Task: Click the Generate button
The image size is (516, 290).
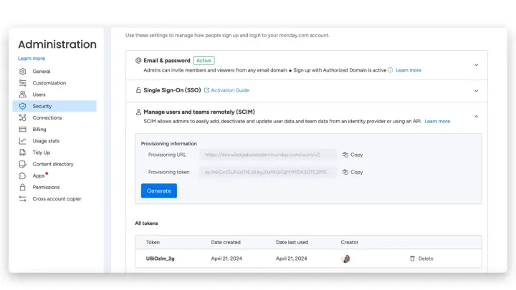Action: pos(159,190)
